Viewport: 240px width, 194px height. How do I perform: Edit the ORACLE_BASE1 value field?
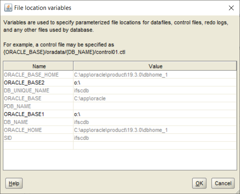pos(155,114)
